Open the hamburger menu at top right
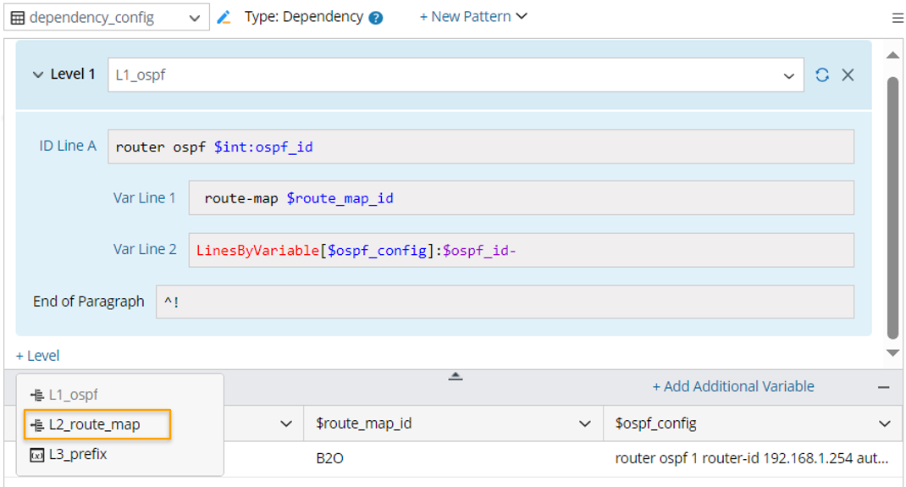The height and width of the screenshot is (487, 906). (x=898, y=18)
